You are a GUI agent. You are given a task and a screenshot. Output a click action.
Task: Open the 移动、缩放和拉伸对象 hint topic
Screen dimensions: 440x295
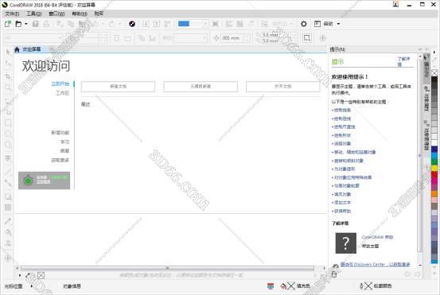point(355,152)
